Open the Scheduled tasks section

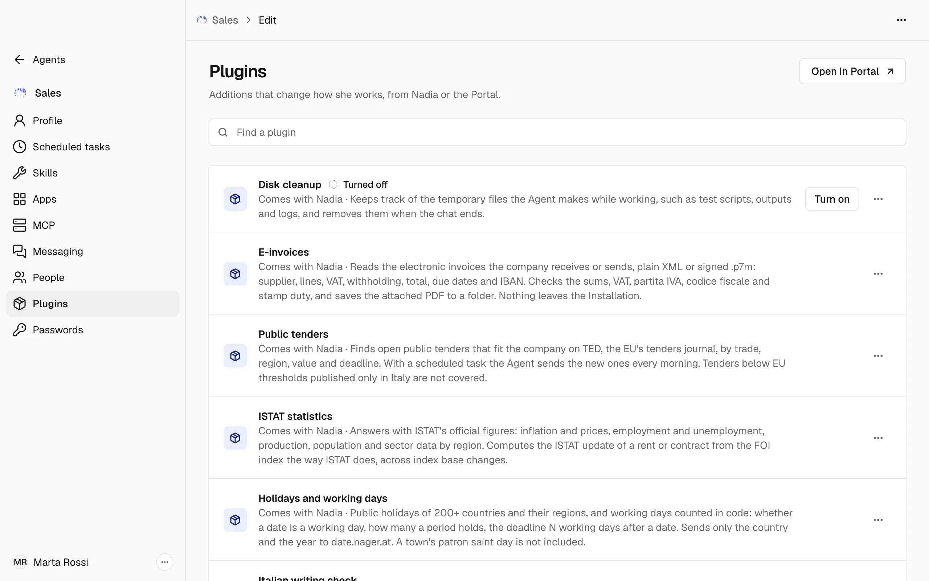pyautogui.click(x=93, y=147)
